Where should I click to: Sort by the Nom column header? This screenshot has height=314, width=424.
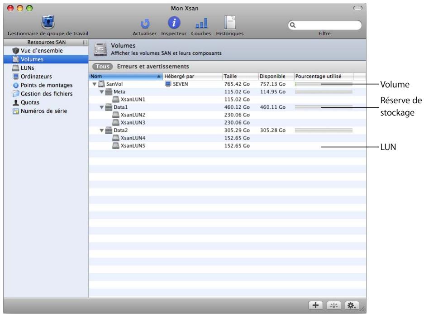click(x=126, y=76)
